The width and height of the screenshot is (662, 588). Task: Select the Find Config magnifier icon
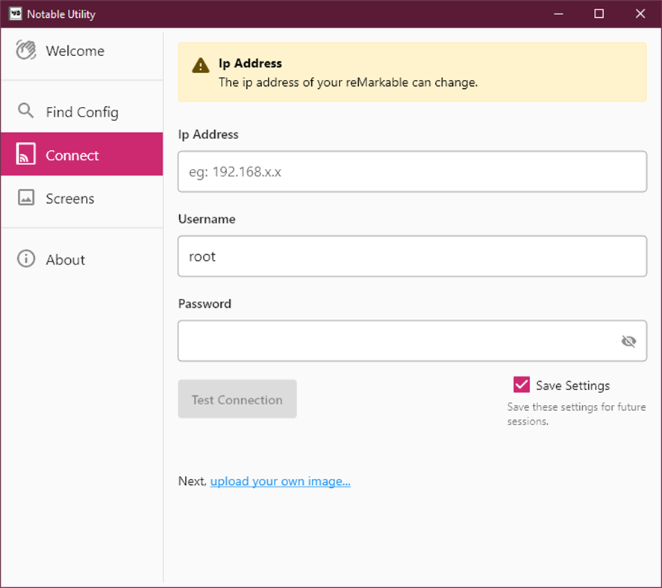point(25,111)
